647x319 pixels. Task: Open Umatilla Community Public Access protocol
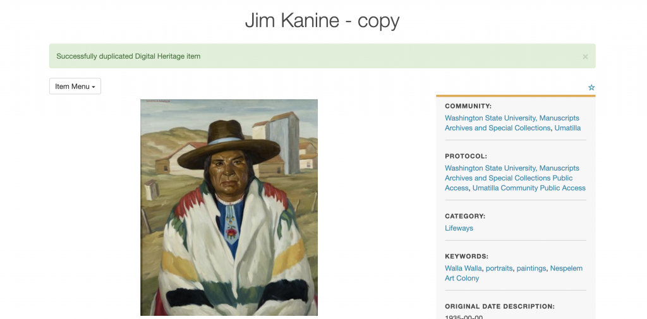[529, 188]
